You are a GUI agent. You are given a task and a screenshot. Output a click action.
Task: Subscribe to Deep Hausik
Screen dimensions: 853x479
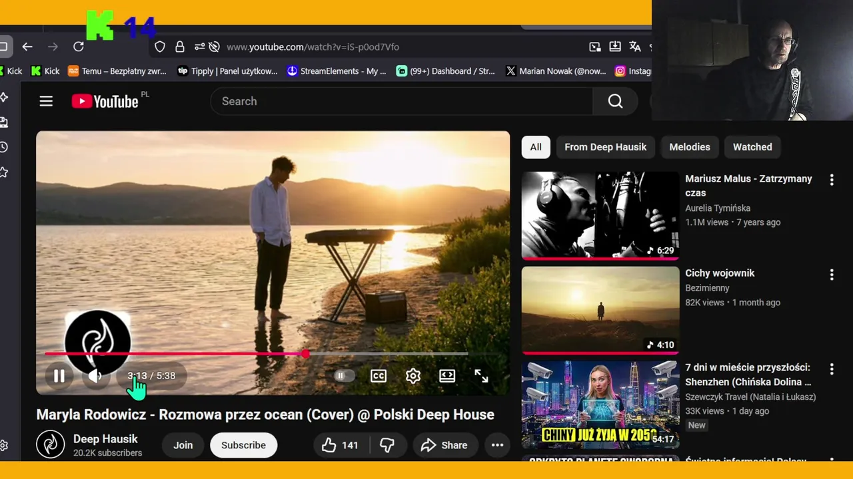click(x=243, y=445)
